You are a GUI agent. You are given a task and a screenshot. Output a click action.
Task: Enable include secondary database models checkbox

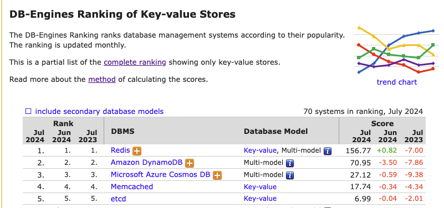click(28, 111)
